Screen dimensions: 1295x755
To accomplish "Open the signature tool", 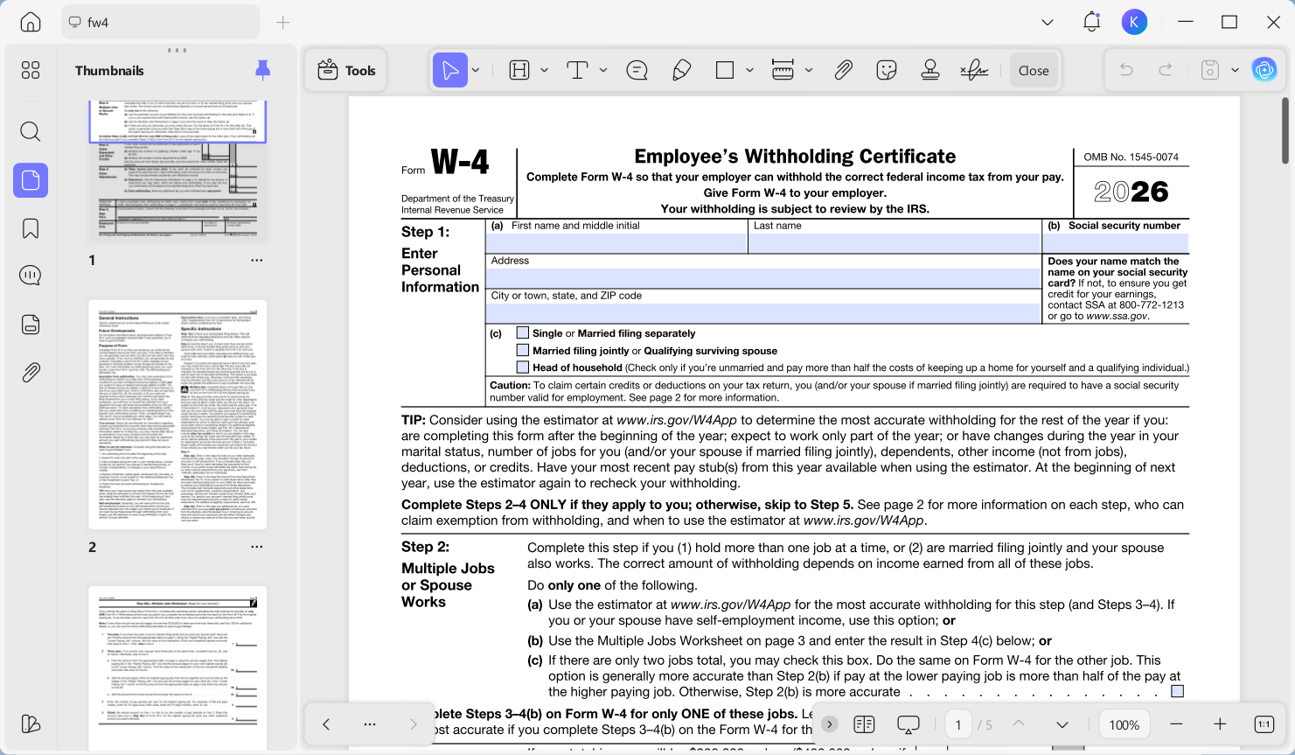I will pos(974,70).
